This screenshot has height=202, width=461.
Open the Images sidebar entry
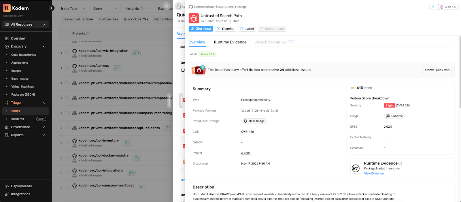tap(16, 71)
